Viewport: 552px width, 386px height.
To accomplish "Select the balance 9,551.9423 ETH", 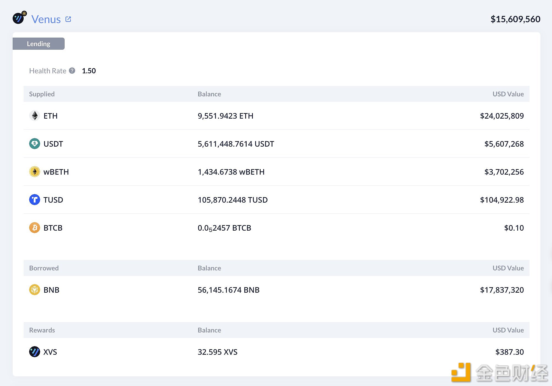I will [225, 116].
